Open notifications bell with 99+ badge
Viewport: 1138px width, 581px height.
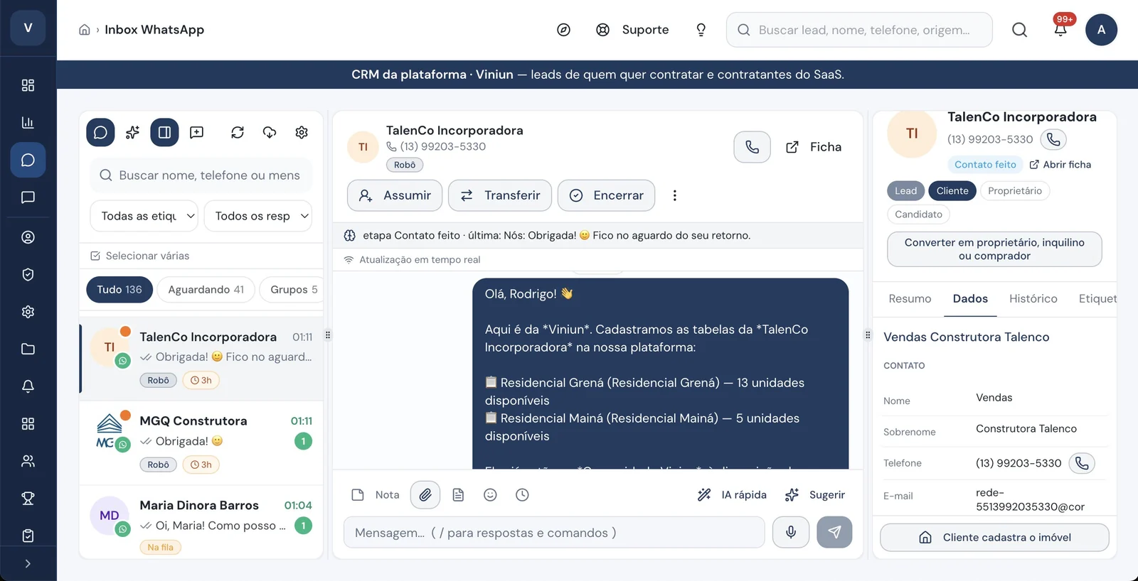(1060, 28)
